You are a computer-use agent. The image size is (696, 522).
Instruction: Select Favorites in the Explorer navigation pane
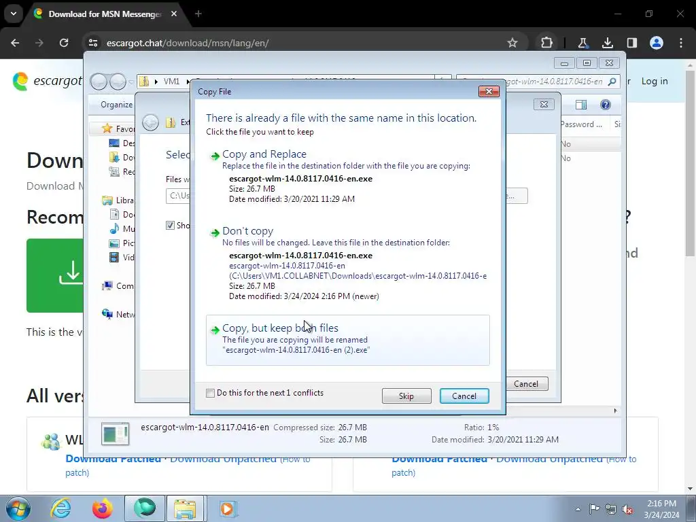pos(118,128)
